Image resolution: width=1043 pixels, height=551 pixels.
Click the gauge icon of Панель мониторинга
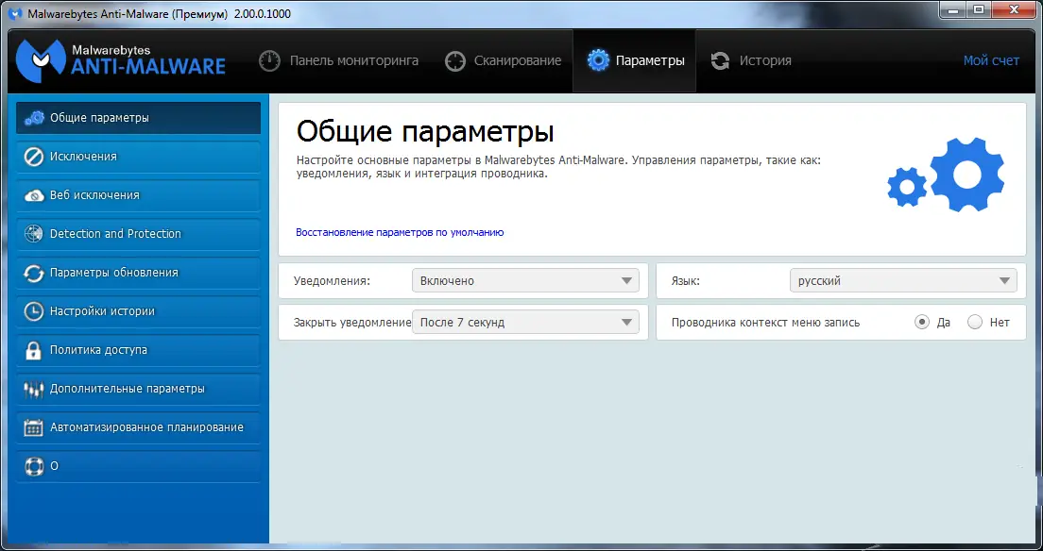269,60
